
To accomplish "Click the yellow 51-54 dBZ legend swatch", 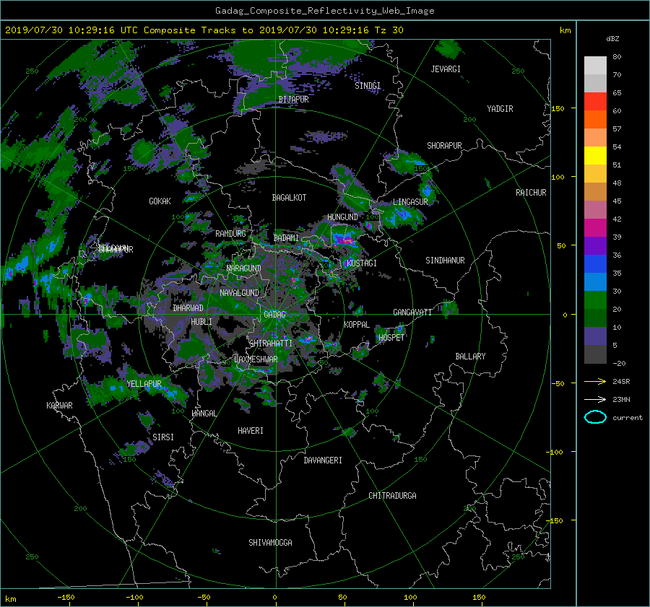I will (x=595, y=156).
